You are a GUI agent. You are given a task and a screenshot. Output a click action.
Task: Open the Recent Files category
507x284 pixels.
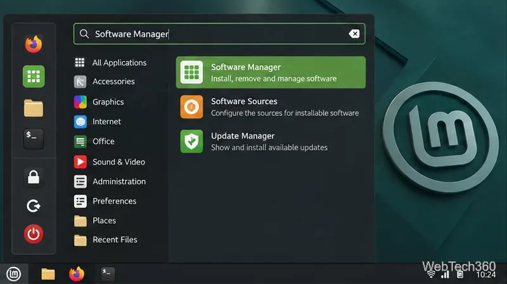pos(105,240)
